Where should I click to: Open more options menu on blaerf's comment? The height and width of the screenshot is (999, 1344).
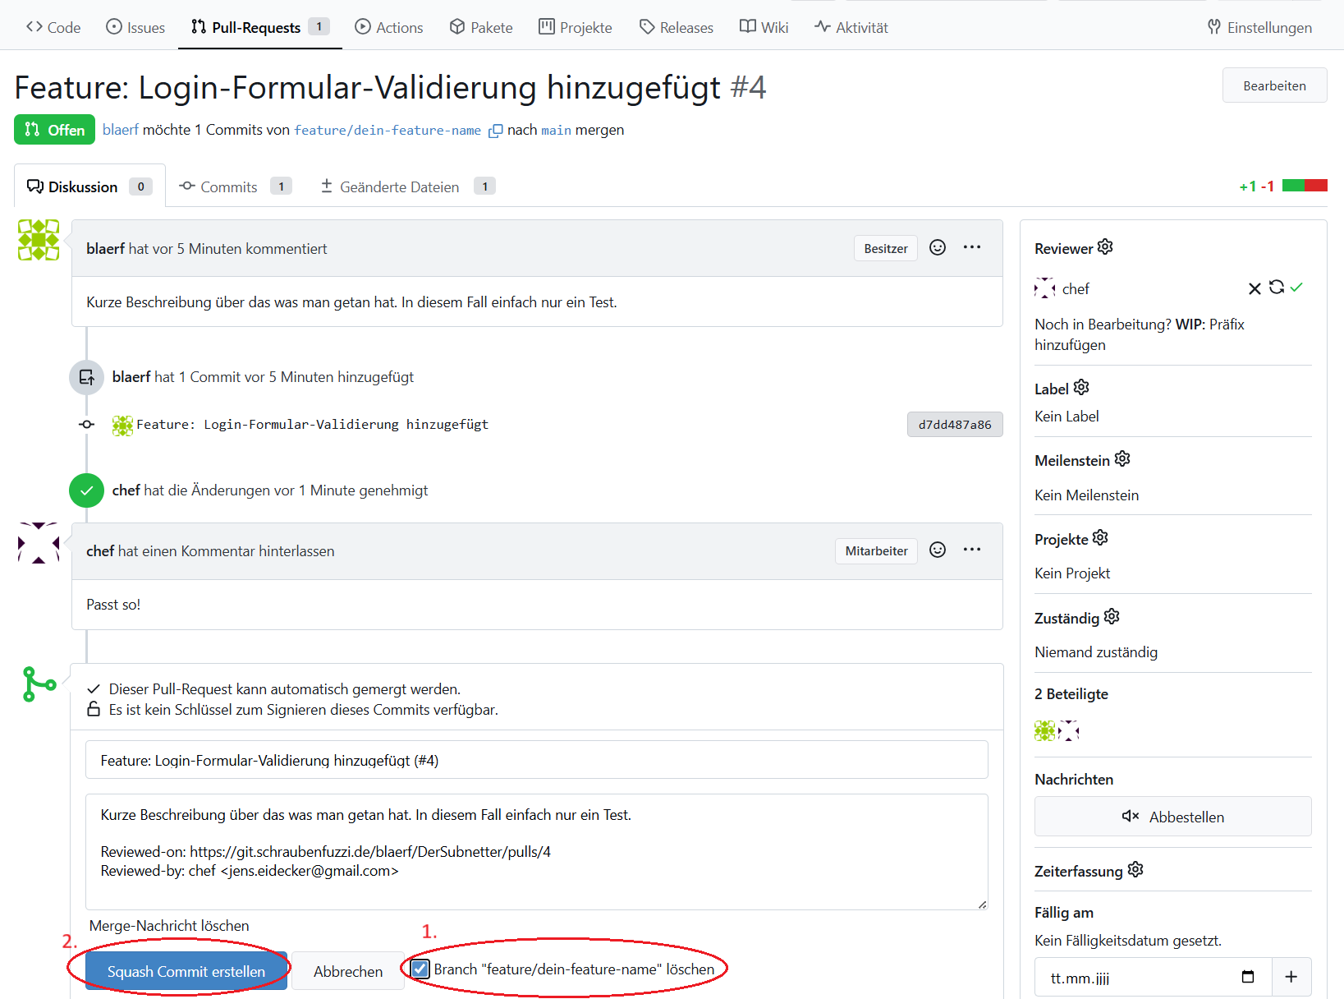pyautogui.click(x=972, y=248)
